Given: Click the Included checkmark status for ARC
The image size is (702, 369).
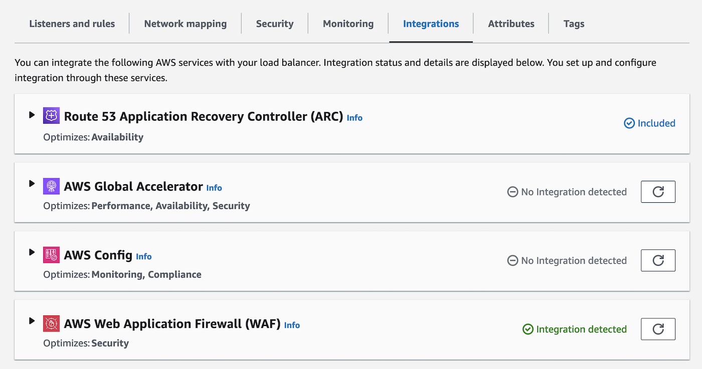Looking at the screenshot, I should 649,123.
